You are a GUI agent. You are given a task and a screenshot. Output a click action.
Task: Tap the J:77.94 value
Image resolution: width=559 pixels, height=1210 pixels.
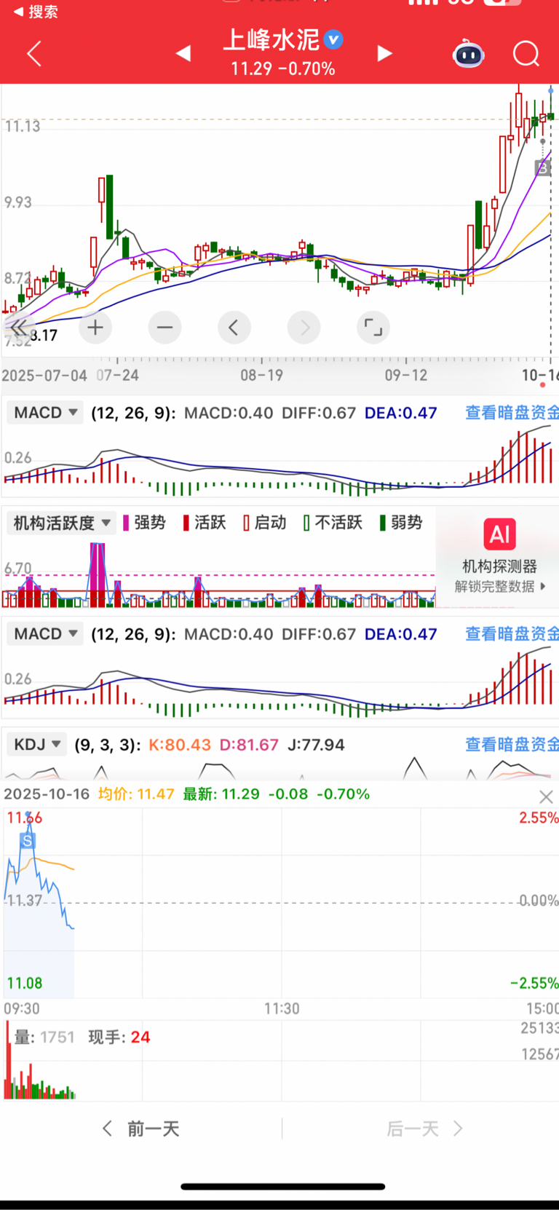coord(316,745)
